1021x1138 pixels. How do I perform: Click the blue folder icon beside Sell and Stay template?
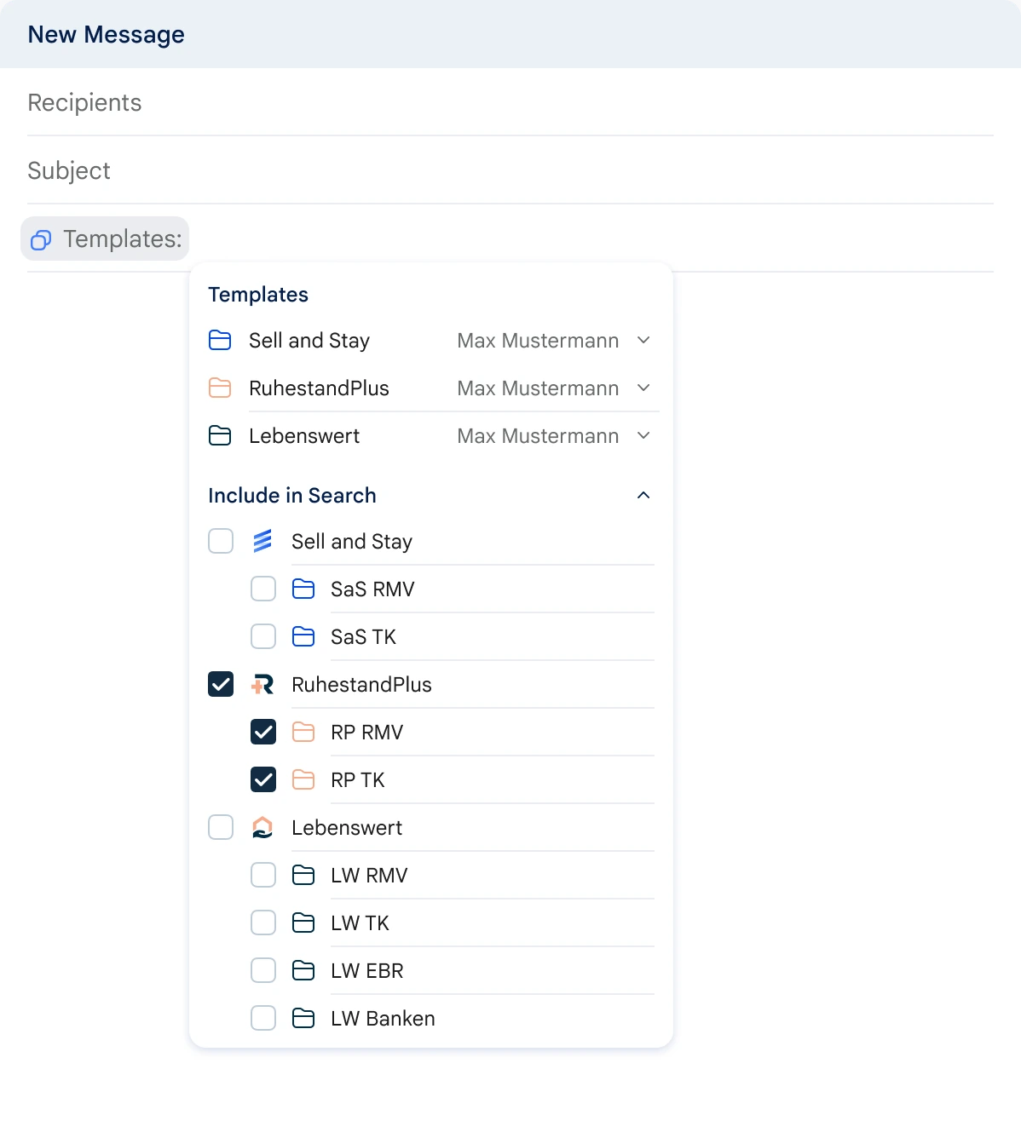click(x=220, y=341)
